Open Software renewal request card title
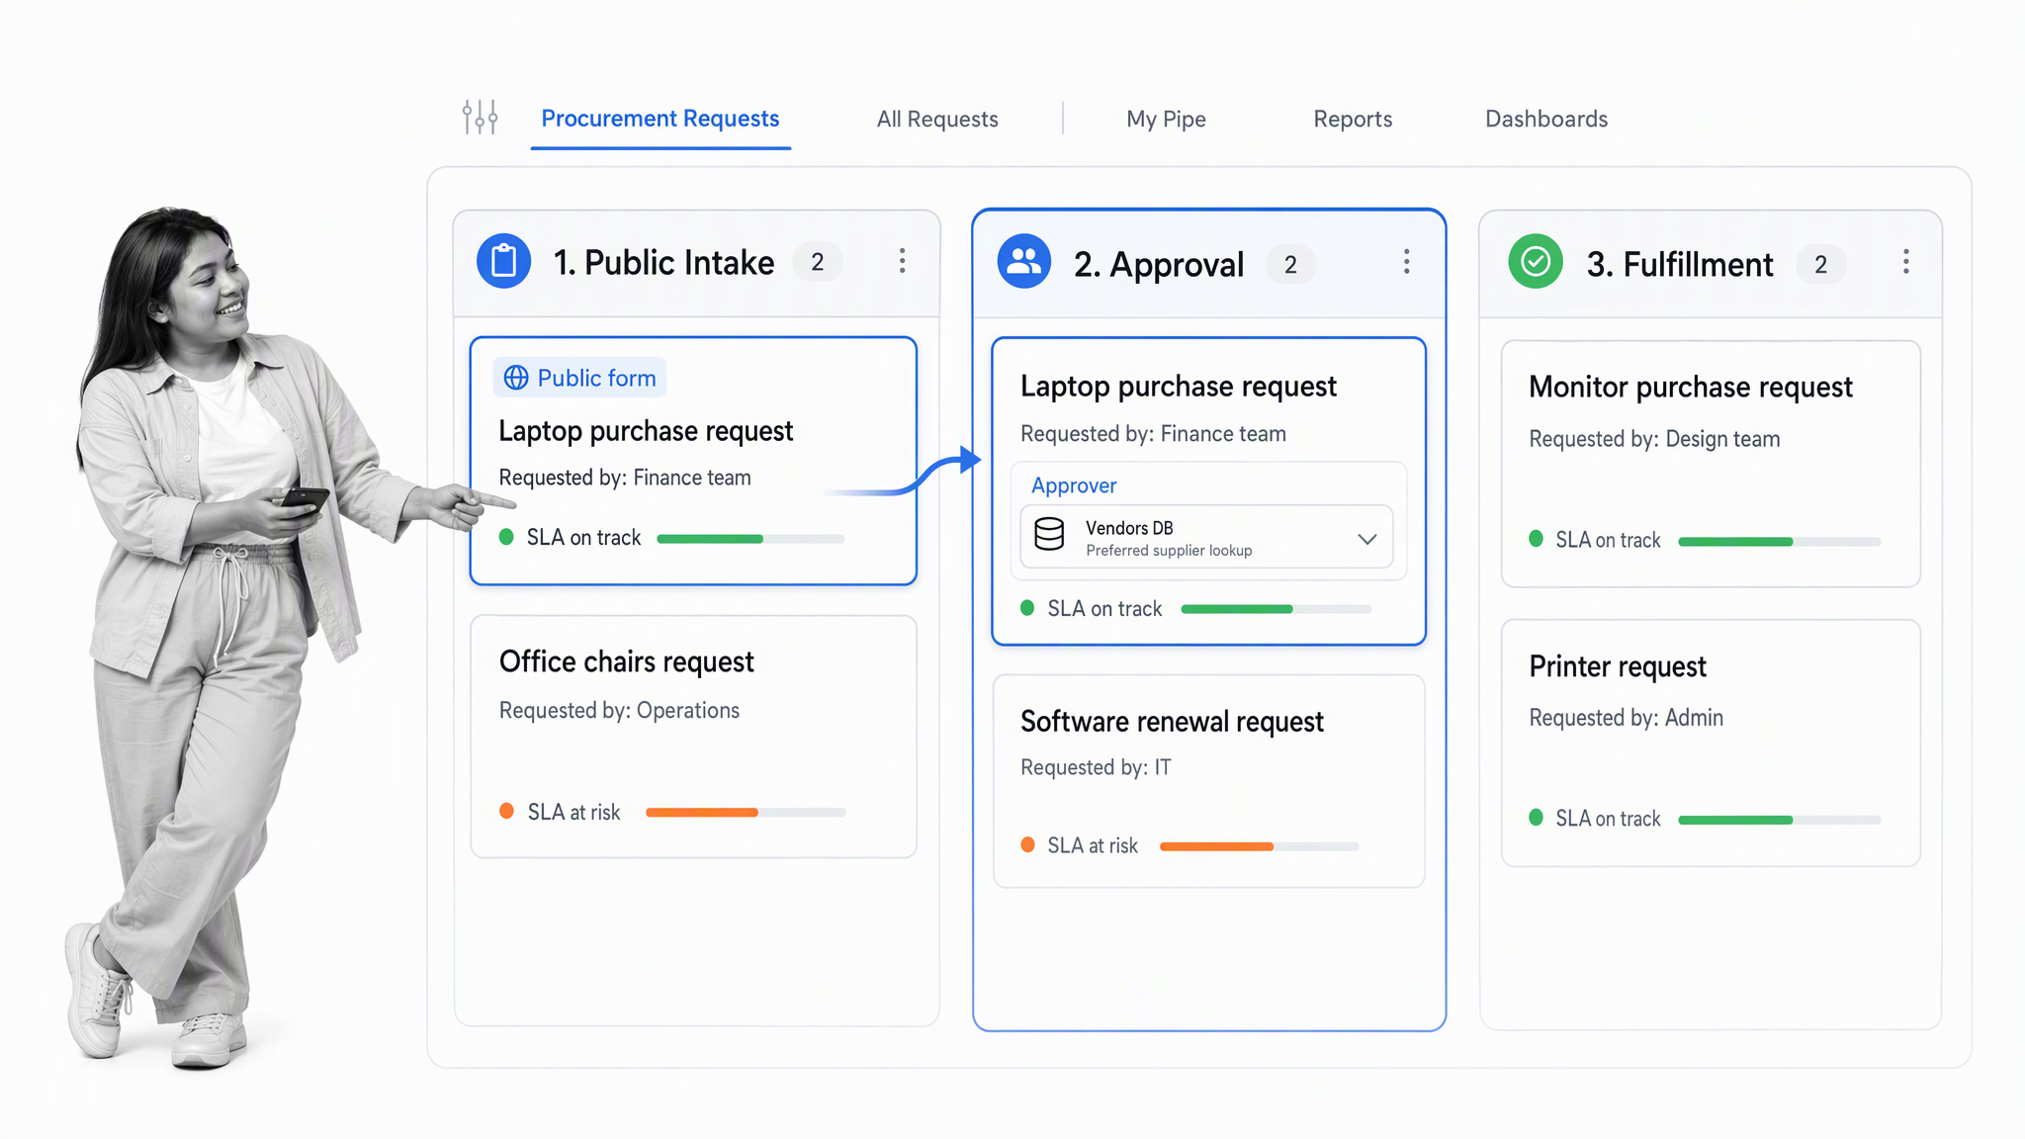The width and height of the screenshot is (2025, 1139). pos(1172,722)
